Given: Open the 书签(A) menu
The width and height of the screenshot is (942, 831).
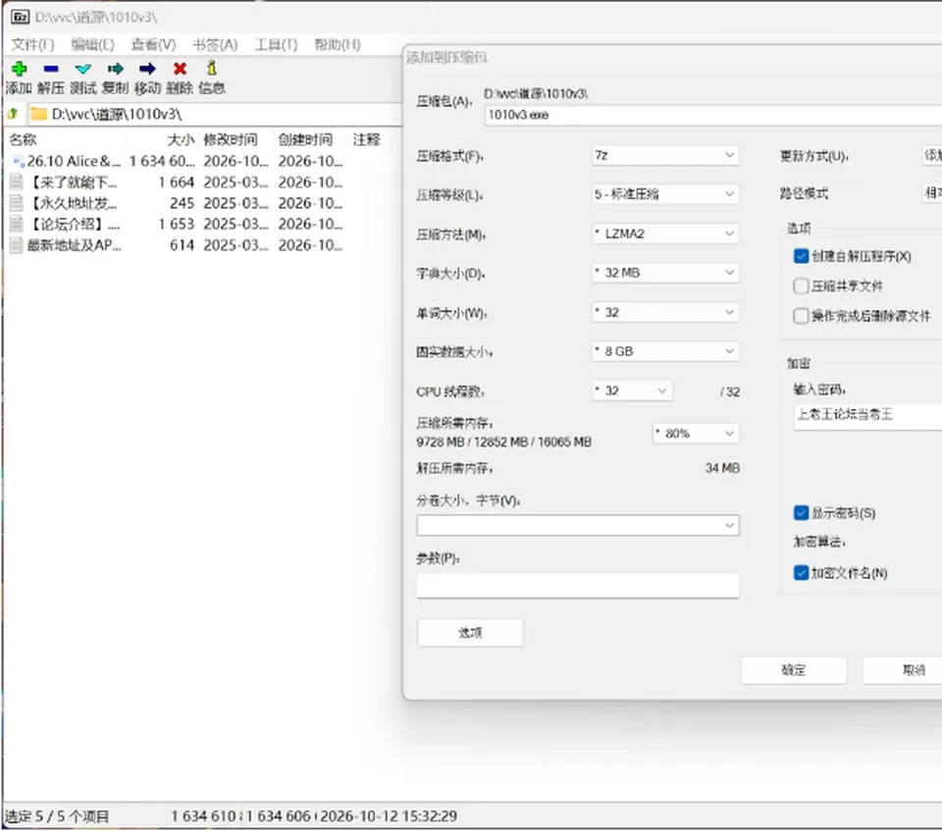Looking at the screenshot, I should pyautogui.click(x=215, y=44).
